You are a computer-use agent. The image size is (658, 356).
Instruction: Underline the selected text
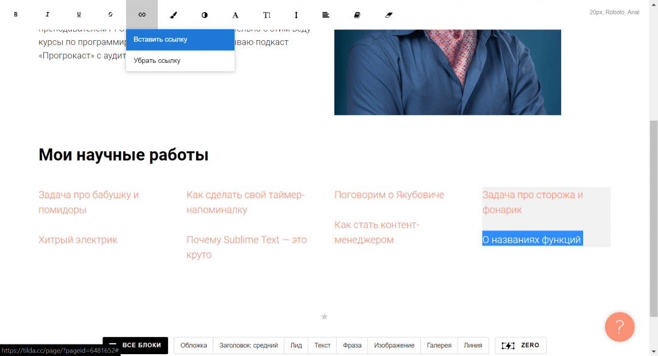pos(79,15)
